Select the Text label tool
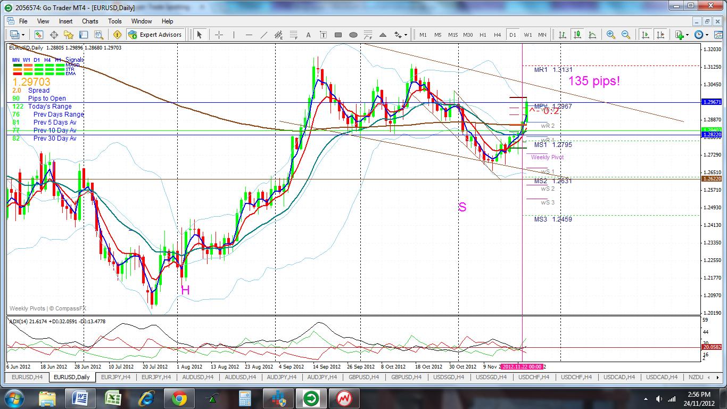The image size is (727, 409). pyautogui.click(x=323, y=35)
